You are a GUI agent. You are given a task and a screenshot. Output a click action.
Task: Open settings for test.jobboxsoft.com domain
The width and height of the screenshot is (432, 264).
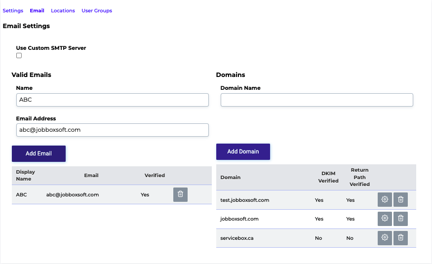[385, 199]
